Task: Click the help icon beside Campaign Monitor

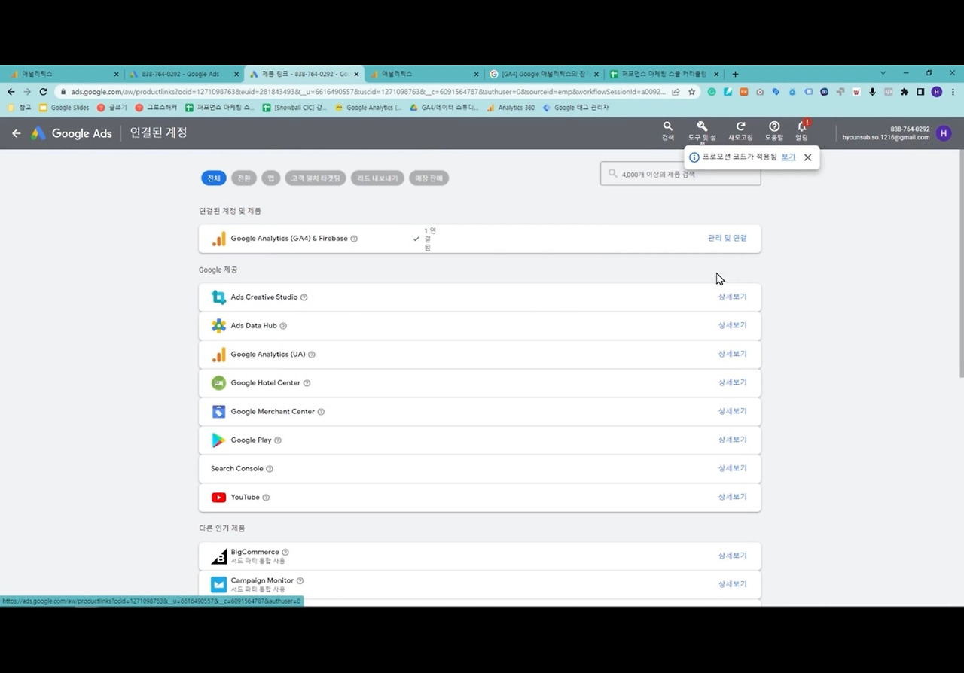Action: 300,581
